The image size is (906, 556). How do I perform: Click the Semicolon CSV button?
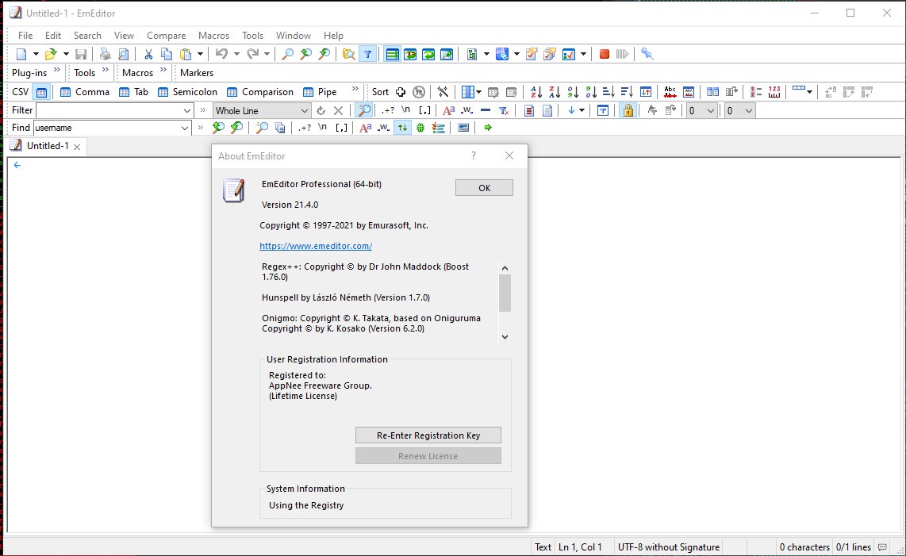coord(188,92)
